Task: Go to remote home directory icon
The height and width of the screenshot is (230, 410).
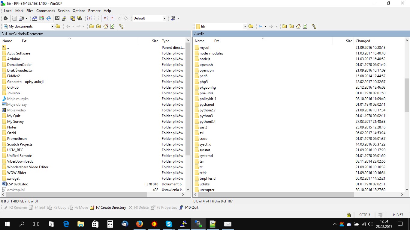Action: (x=298, y=26)
